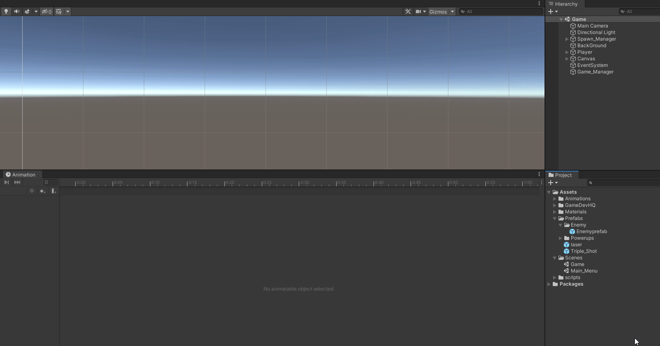Click the Main_Menu Unity scene icon
The image size is (660, 346).
click(566, 271)
